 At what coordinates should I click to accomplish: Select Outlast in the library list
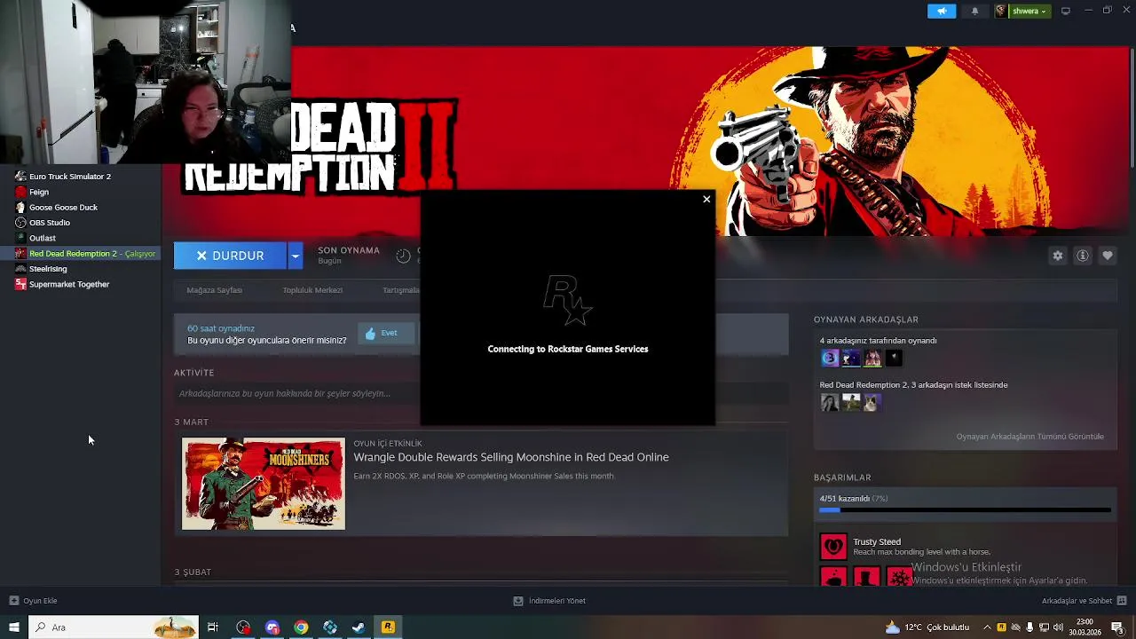tap(42, 238)
